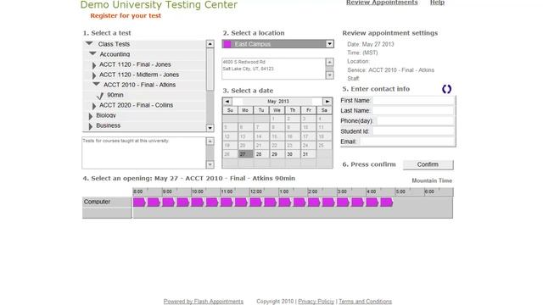This screenshot has height=305, width=543.
Task: Select May 28 on the calendar
Action: pos(261,154)
